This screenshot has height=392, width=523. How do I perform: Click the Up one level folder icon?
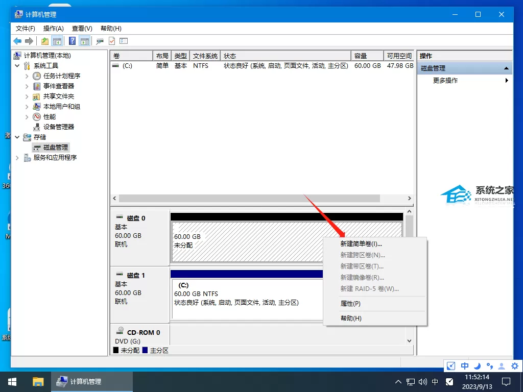coord(45,41)
